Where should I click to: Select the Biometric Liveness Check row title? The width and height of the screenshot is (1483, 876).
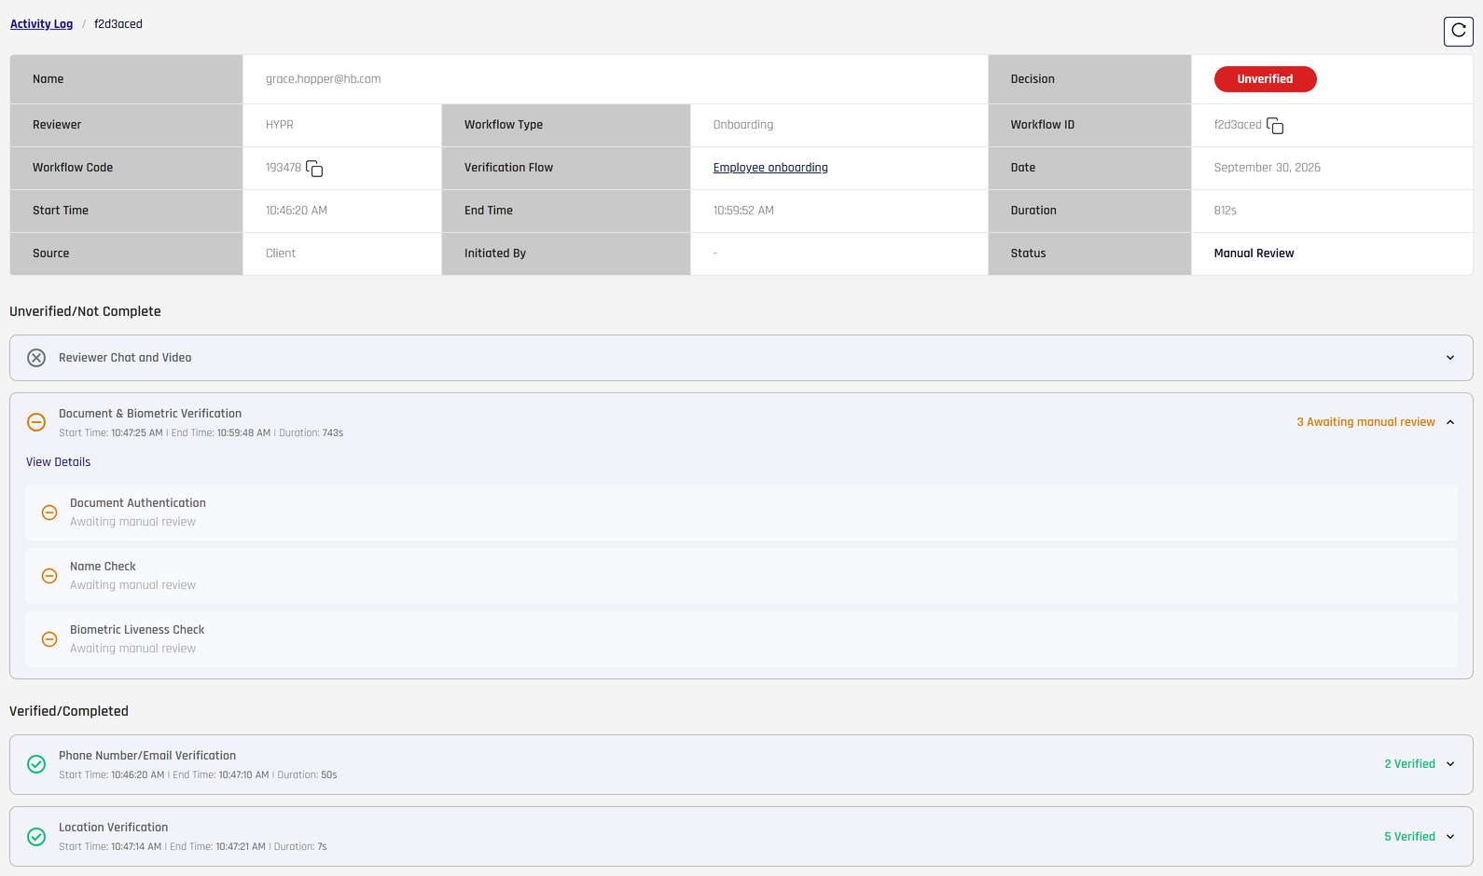[x=137, y=630]
